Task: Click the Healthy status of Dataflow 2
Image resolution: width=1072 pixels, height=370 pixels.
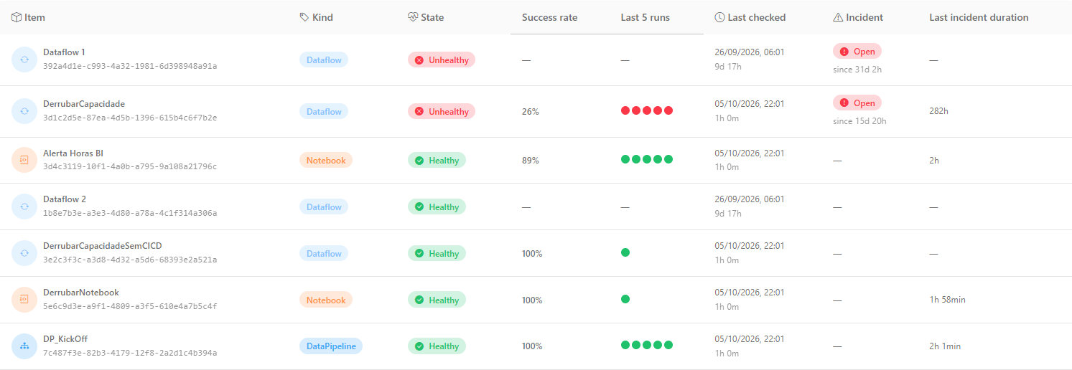Action: (437, 207)
